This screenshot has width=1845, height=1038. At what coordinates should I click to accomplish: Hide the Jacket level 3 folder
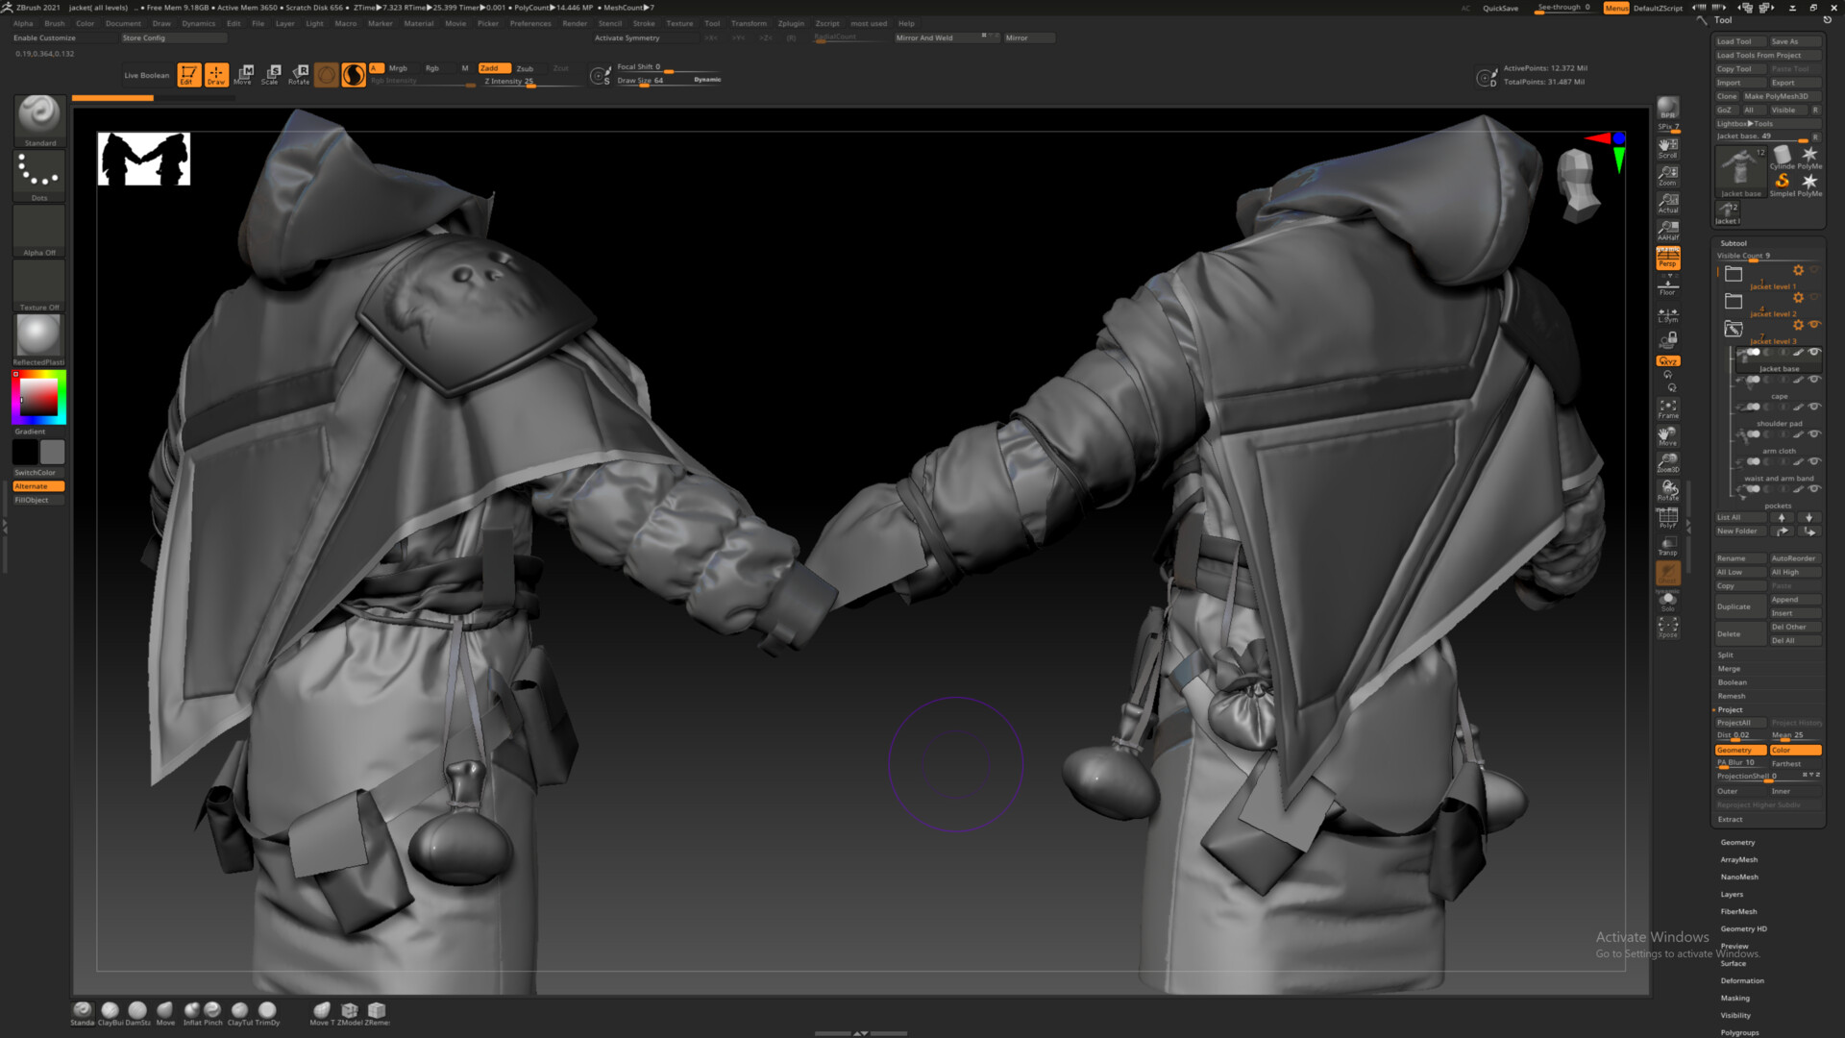click(x=1814, y=325)
